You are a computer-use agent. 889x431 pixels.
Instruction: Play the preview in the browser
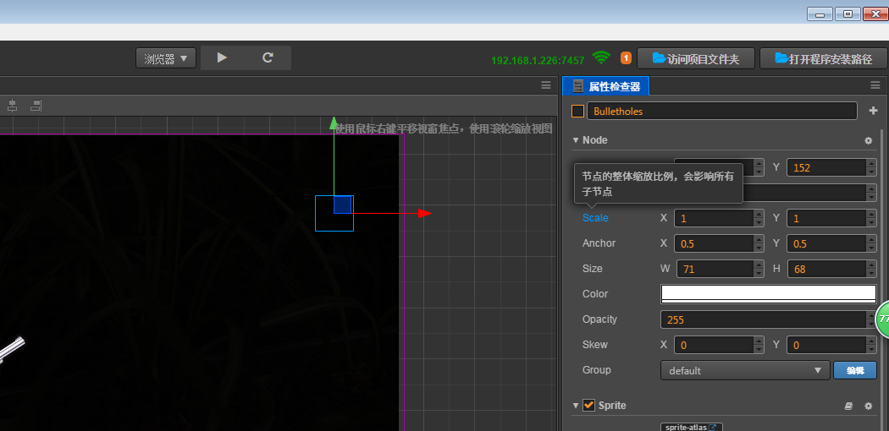click(222, 57)
